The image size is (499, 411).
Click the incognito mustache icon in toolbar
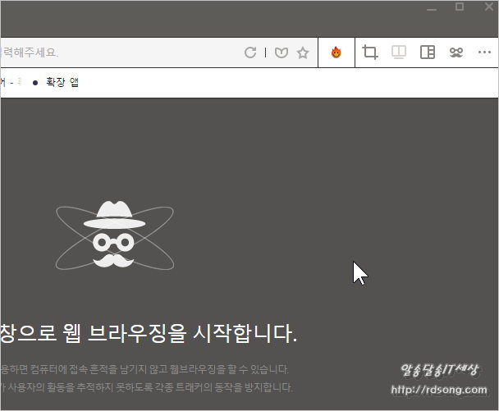click(456, 53)
